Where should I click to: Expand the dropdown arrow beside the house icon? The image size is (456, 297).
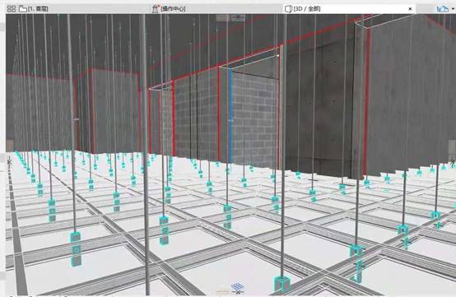[x=453, y=9]
